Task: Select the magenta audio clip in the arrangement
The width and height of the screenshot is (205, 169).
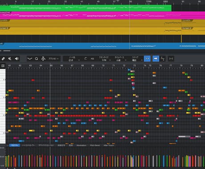Action: click(x=102, y=16)
